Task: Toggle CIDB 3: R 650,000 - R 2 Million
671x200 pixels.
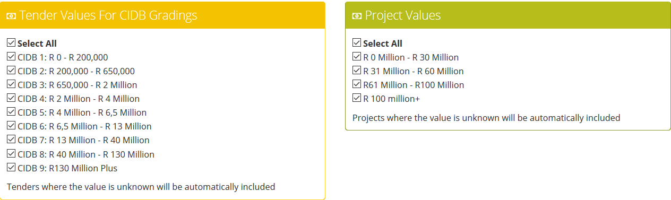Action: (11, 84)
